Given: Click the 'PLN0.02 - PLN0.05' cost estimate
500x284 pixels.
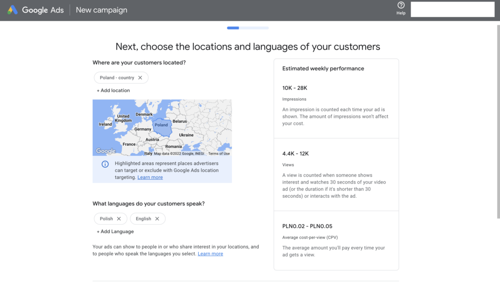Looking at the screenshot, I should click(307, 226).
